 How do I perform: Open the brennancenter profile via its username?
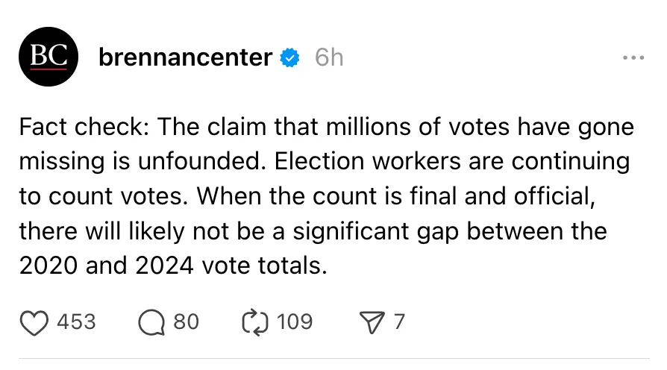[185, 57]
